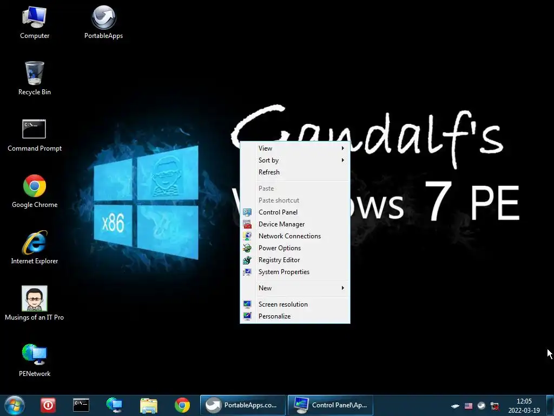The width and height of the screenshot is (554, 416).
Task: Click the red power taskbar icon
Action: tap(48, 405)
